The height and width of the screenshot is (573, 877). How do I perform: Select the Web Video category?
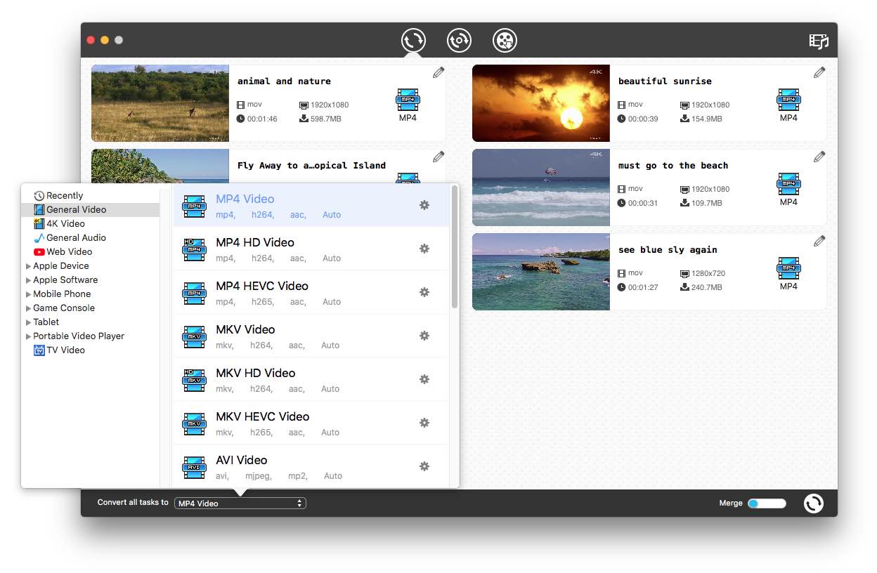[69, 251]
